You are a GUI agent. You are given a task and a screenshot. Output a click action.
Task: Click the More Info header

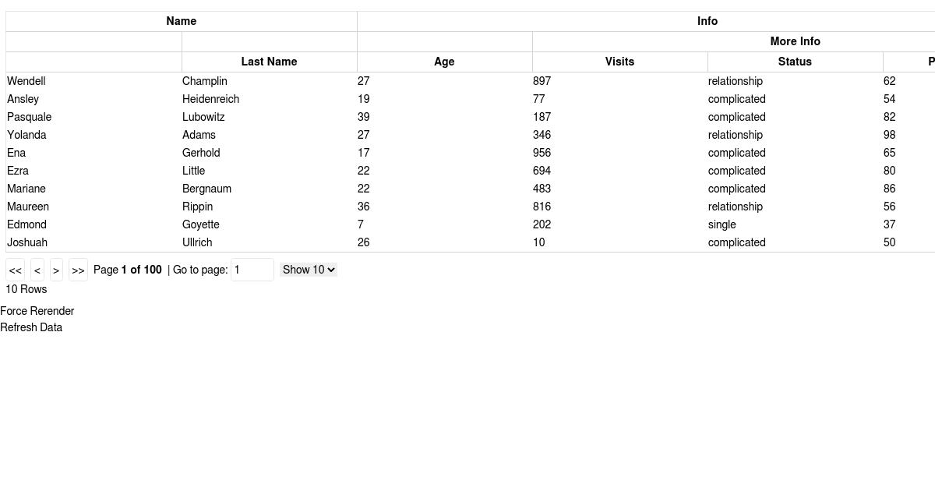coord(795,41)
